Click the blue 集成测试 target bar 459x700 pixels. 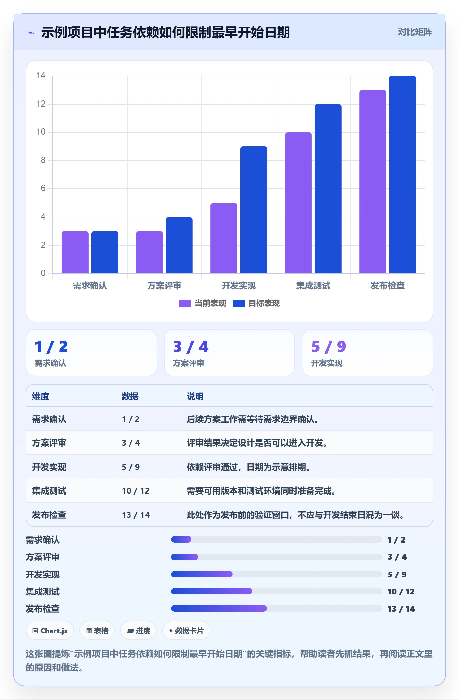[x=328, y=189]
